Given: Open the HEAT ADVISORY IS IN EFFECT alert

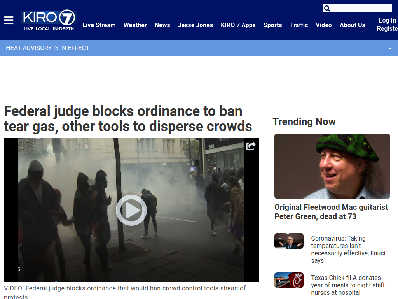Looking at the screenshot, I should point(47,48).
